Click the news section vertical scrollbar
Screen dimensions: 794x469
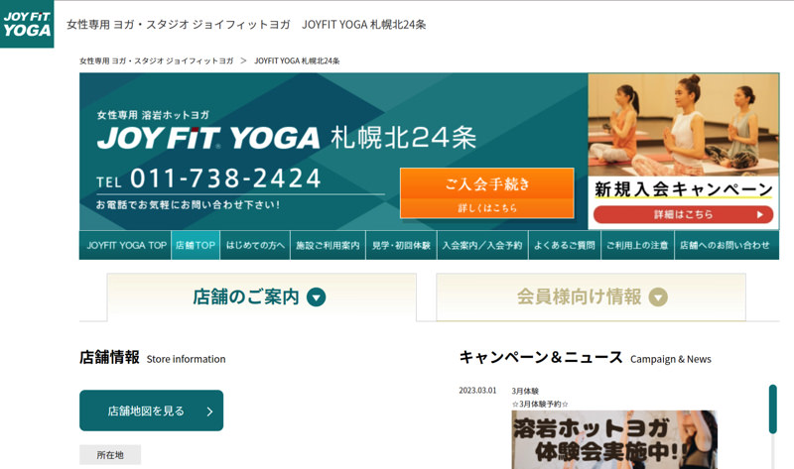[772, 410]
